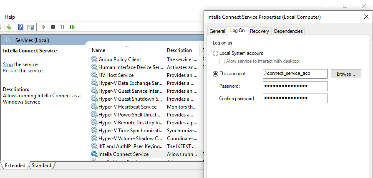Switch to the Dependencies tab

(x=288, y=31)
